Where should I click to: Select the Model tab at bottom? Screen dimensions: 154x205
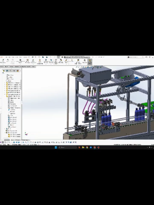(12, 140)
